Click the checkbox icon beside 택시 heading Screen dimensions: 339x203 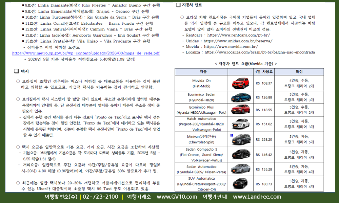16,71
